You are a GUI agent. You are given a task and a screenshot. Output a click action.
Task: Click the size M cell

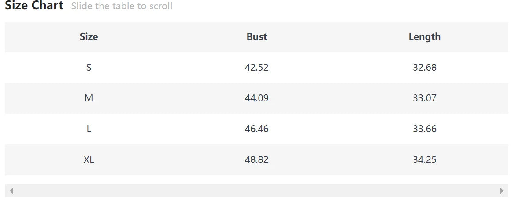[89, 98]
